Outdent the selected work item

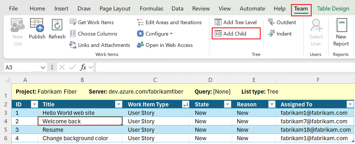point(282,22)
